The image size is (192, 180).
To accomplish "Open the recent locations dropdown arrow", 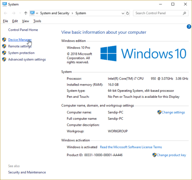I will (20, 13).
